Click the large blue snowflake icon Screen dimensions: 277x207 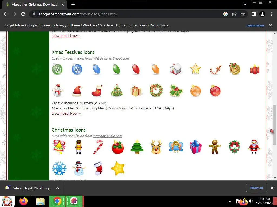(x=59, y=168)
